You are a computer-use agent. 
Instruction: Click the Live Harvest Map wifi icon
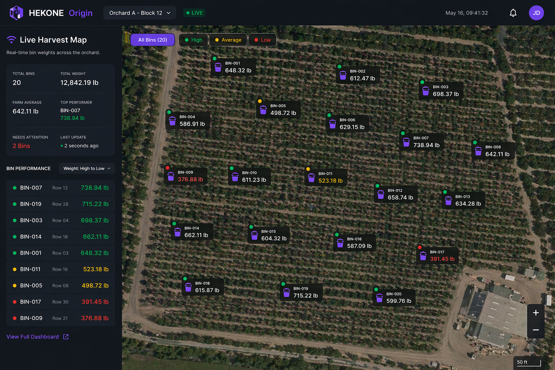click(12, 40)
